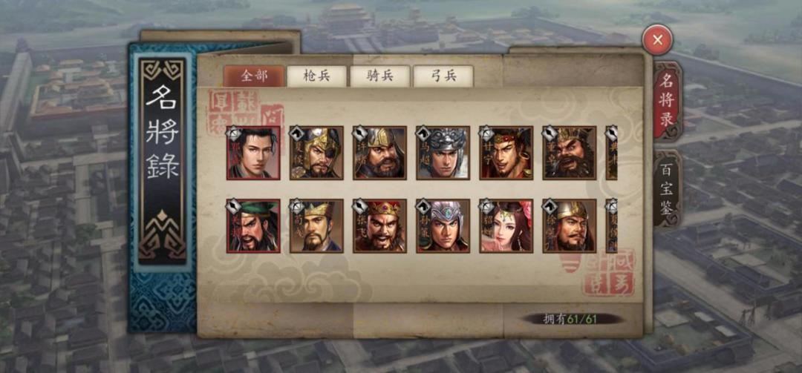Choose the 许褚 general portrait
The height and width of the screenshot is (373, 802).
coord(379,153)
